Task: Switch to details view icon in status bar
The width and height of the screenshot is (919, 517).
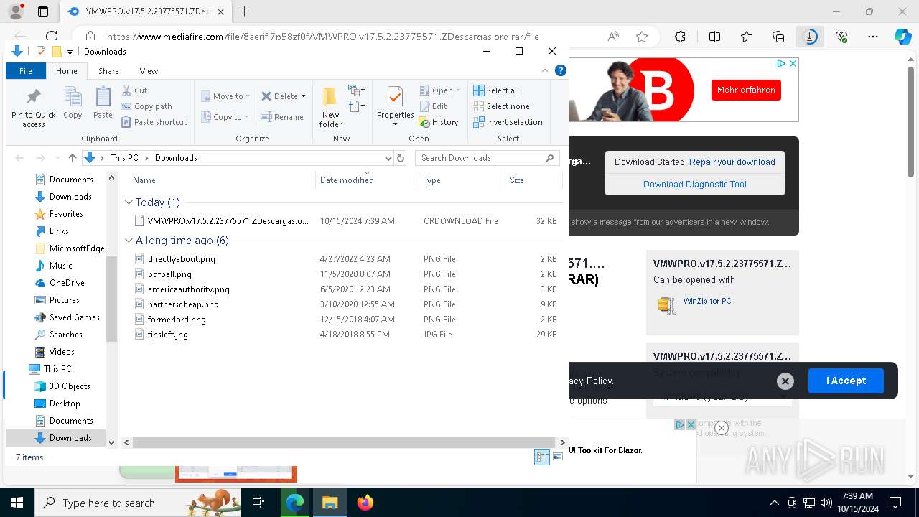Action: tap(542, 457)
